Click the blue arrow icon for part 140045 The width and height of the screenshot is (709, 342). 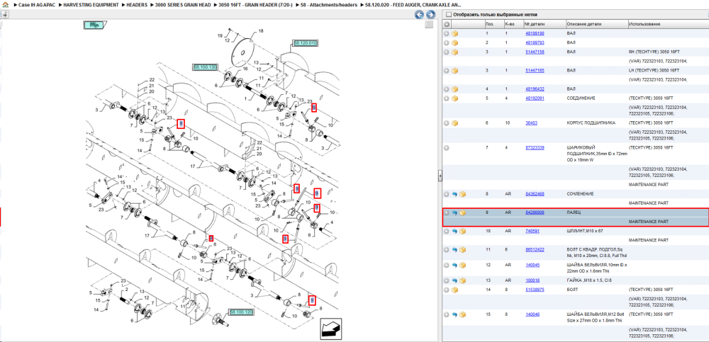pyautogui.click(x=454, y=265)
